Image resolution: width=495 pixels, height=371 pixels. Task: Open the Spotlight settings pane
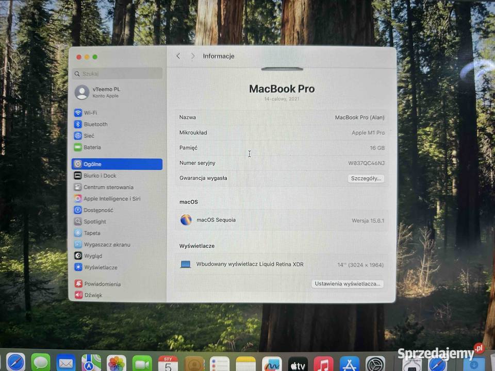click(x=95, y=221)
